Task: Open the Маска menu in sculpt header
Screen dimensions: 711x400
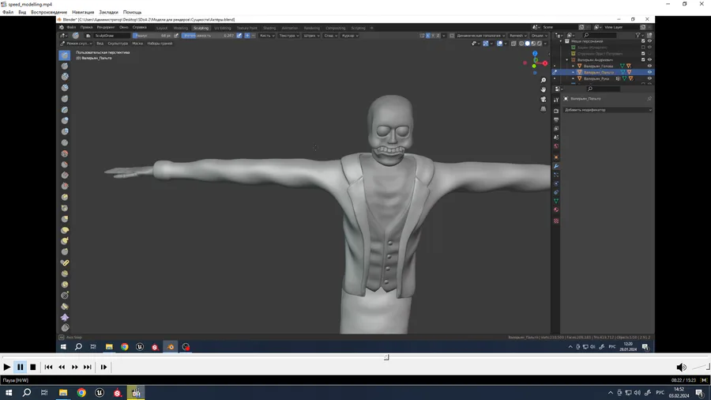Action: [x=137, y=43]
